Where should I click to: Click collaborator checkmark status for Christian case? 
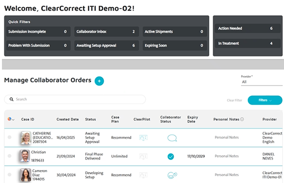coord(170,156)
